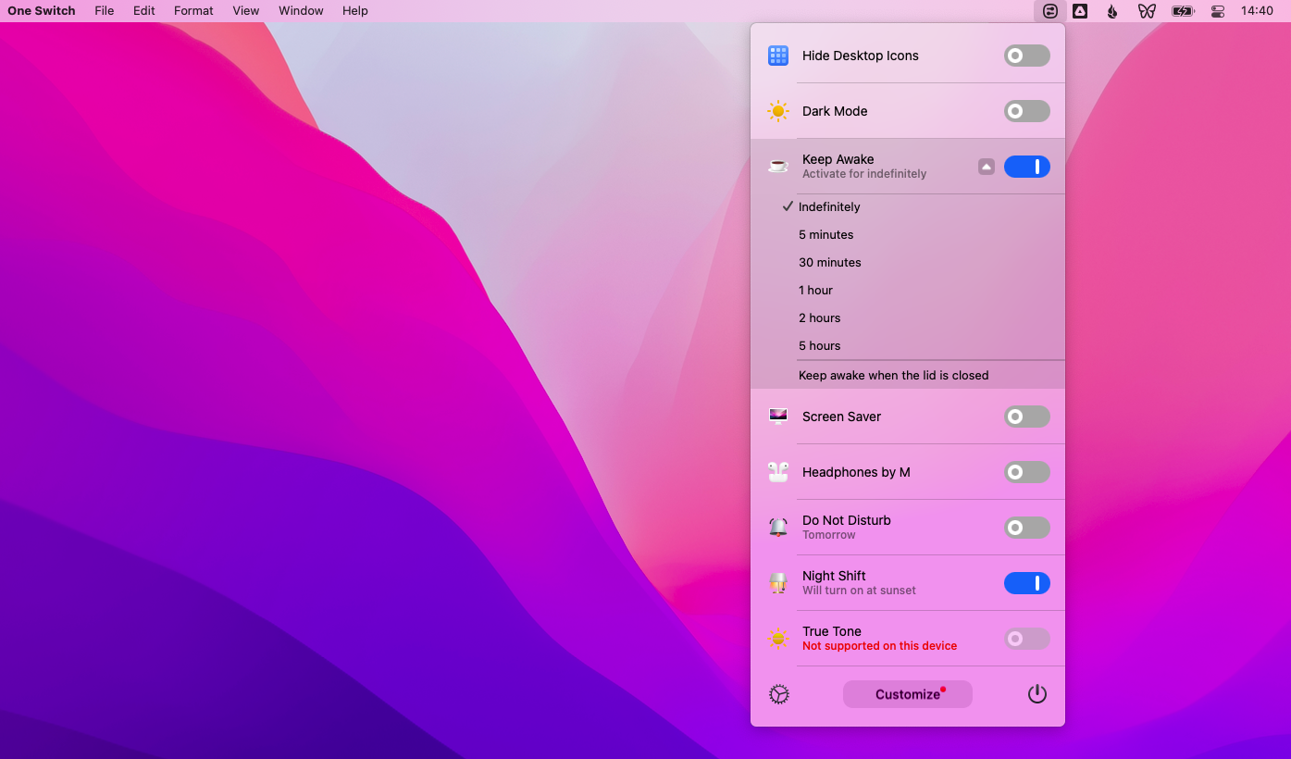The width and height of the screenshot is (1291, 759).
Task: Open the Window menu
Action: (x=302, y=11)
